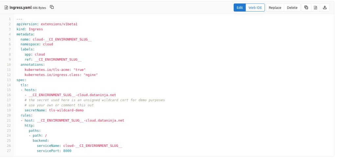Select line number 1 in the gutter

[10, 19]
